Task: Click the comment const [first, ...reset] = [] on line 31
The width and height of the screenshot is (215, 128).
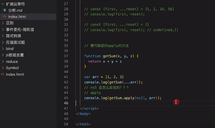Action: point(116,25)
